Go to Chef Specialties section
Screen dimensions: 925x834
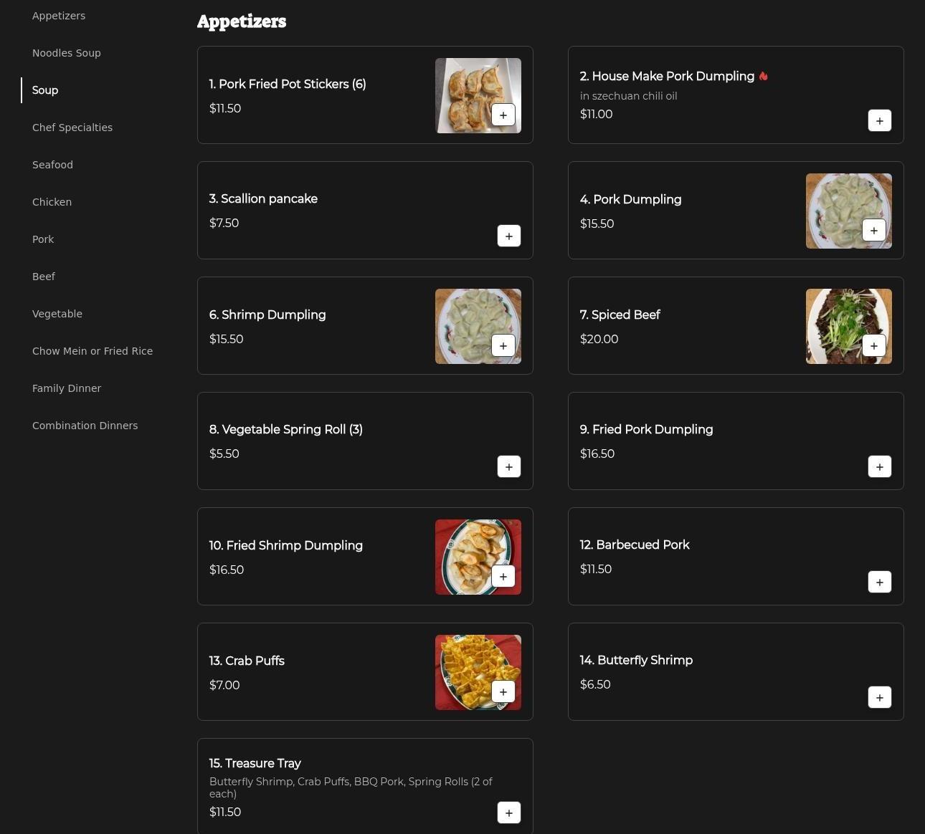[x=72, y=128]
